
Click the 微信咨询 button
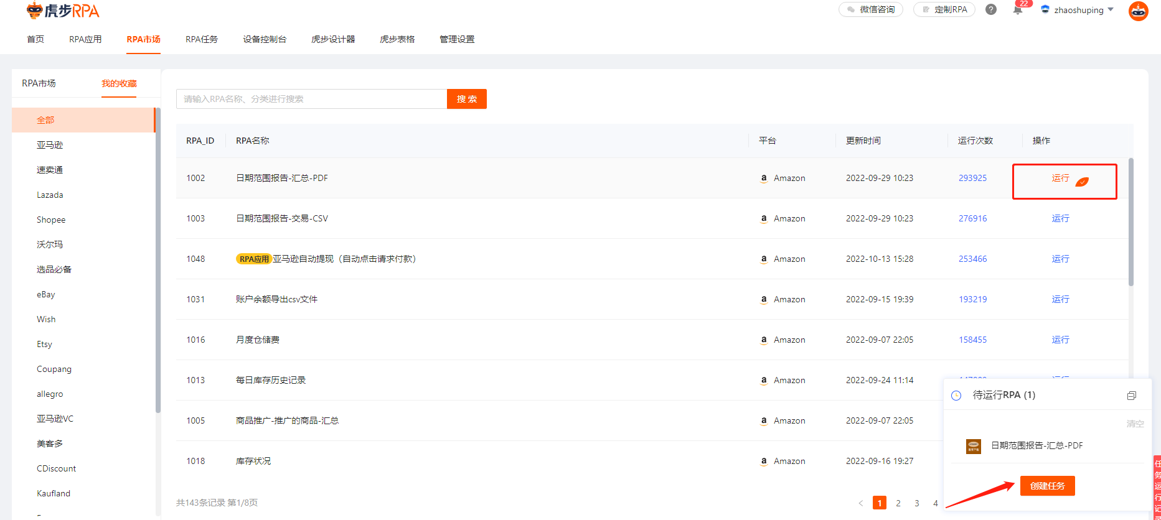click(871, 9)
